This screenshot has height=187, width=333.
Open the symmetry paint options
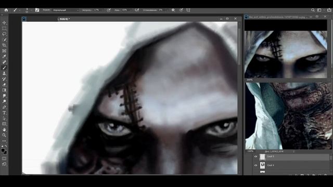pyautogui.click(x=188, y=10)
